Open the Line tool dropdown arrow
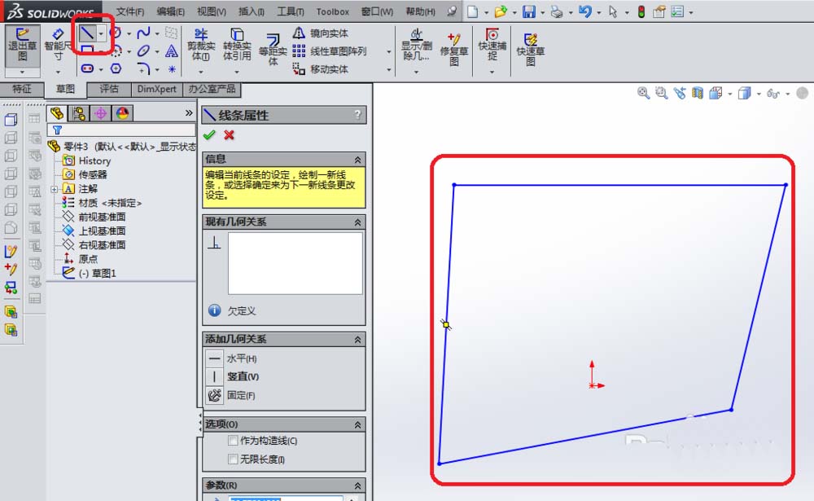814x501 pixels. pyautogui.click(x=101, y=33)
